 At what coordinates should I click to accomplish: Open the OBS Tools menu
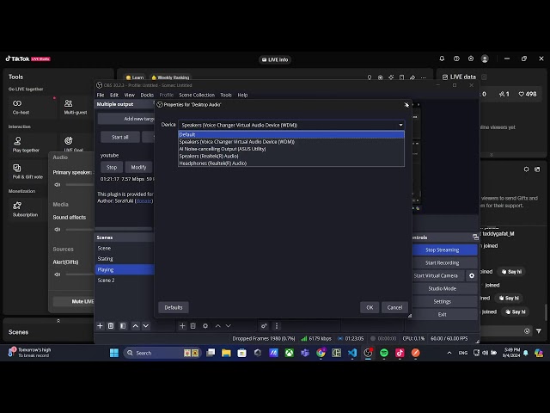pyautogui.click(x=226, y=95)
